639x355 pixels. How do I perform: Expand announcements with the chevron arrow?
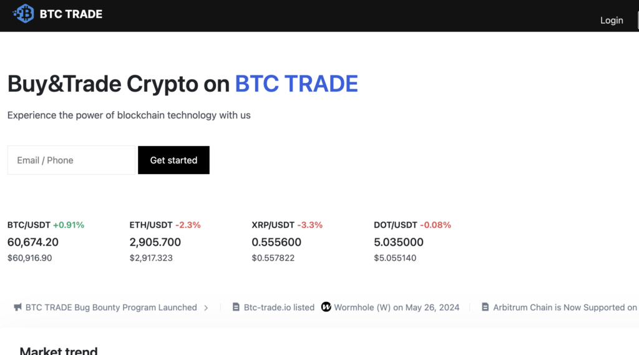click(206, 308)
